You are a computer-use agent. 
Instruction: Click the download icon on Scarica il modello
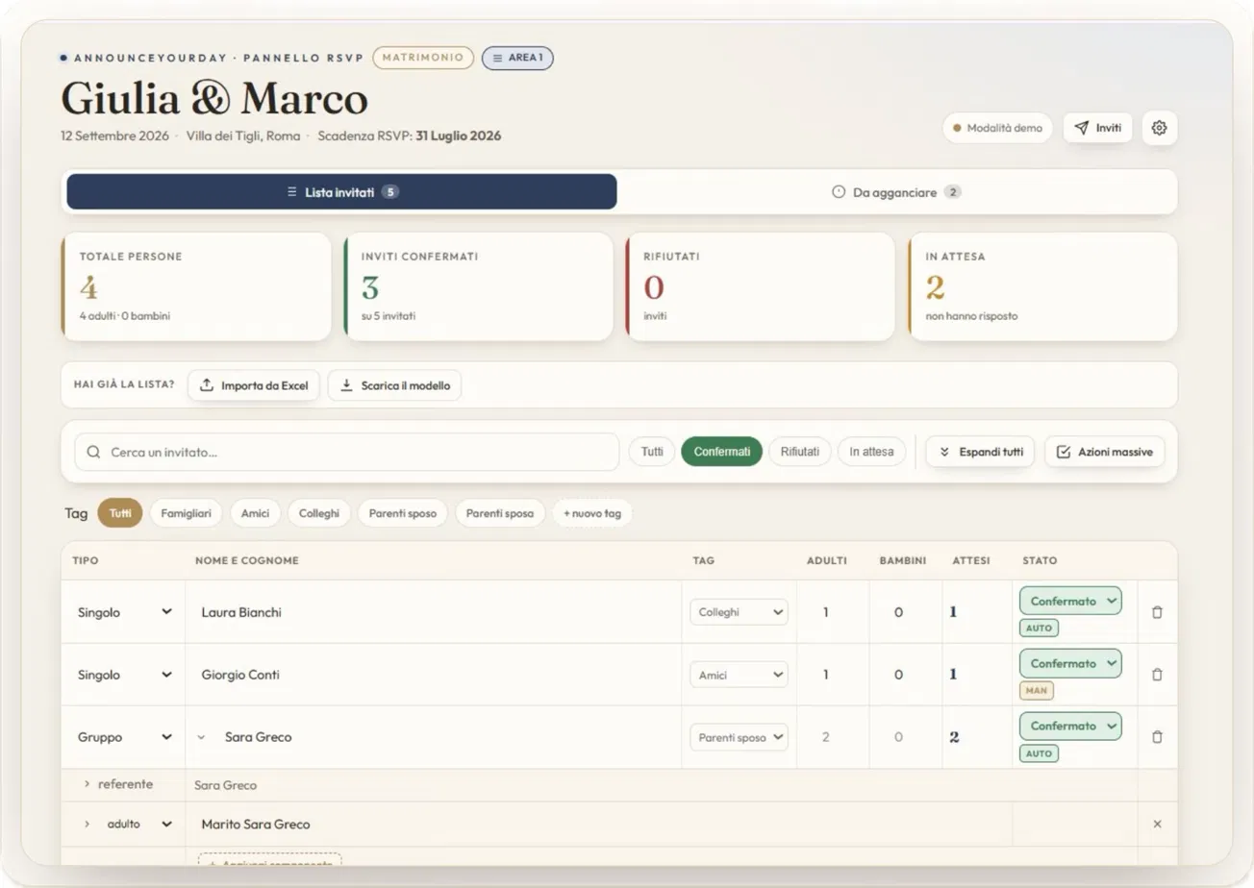[x=346, y=385]
